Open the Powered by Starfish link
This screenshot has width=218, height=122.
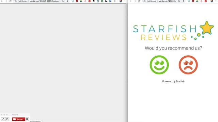pos(173,81)
